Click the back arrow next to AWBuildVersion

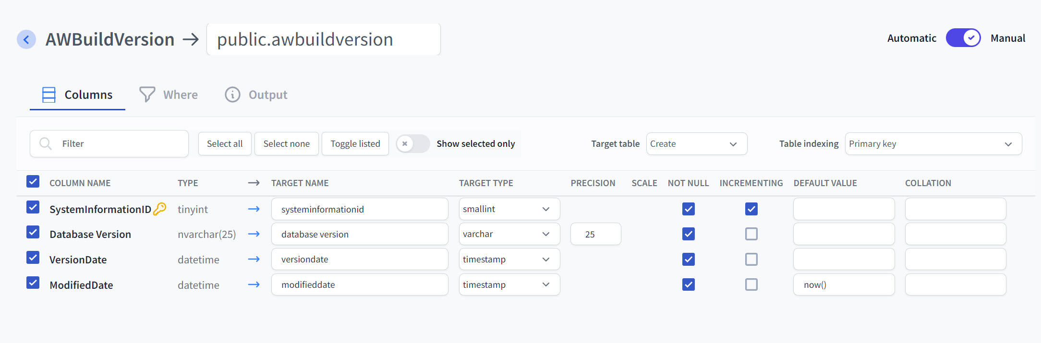pos(26,39)
